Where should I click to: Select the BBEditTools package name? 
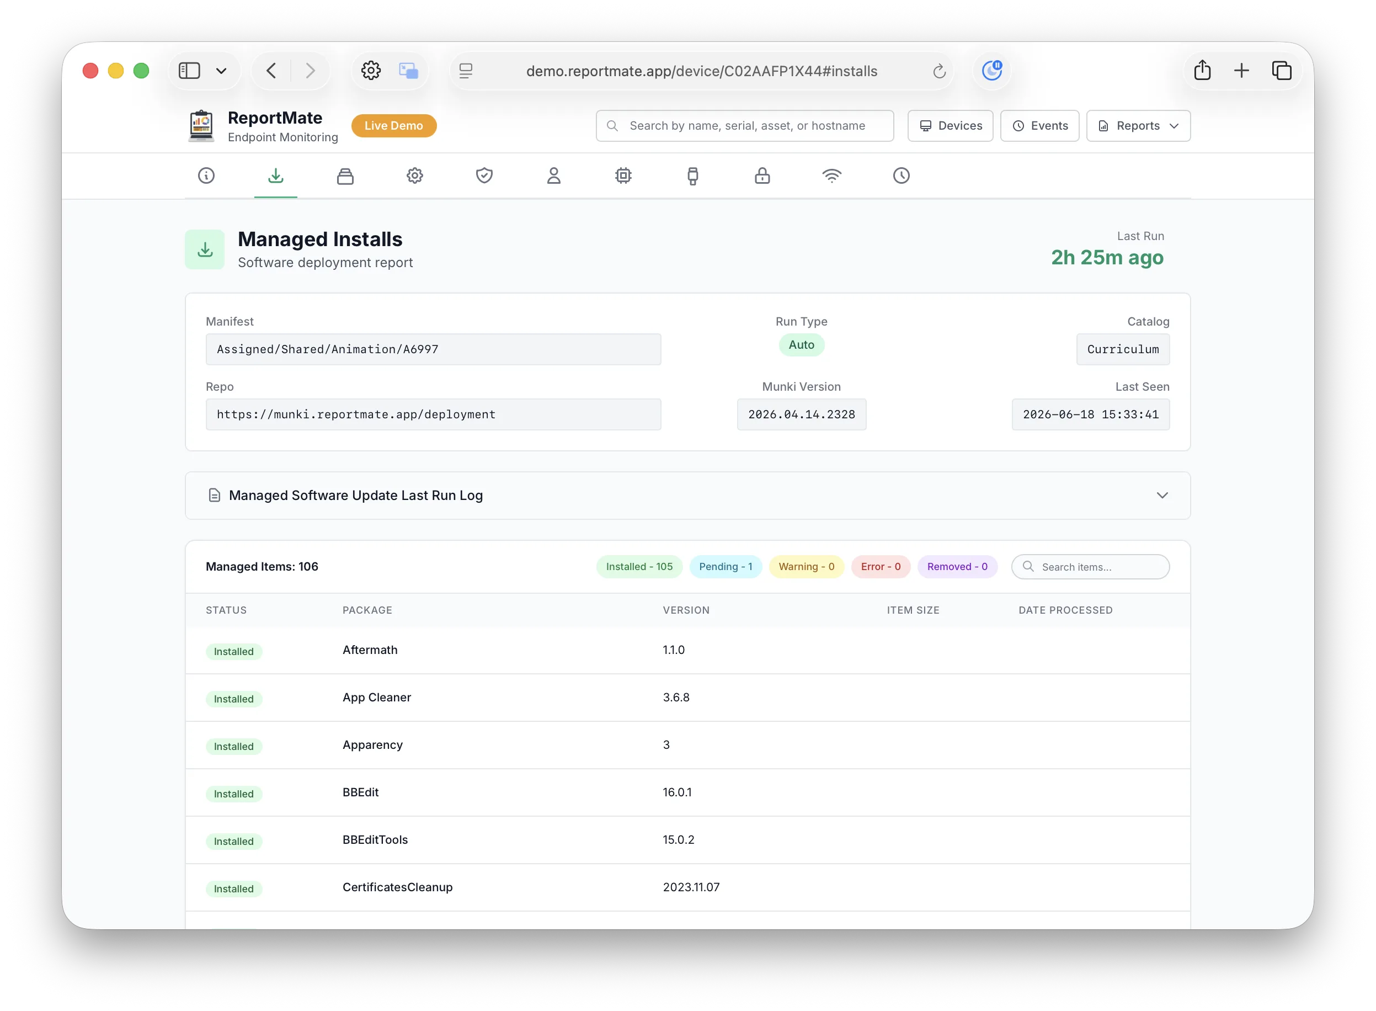[x=375, y=839]
